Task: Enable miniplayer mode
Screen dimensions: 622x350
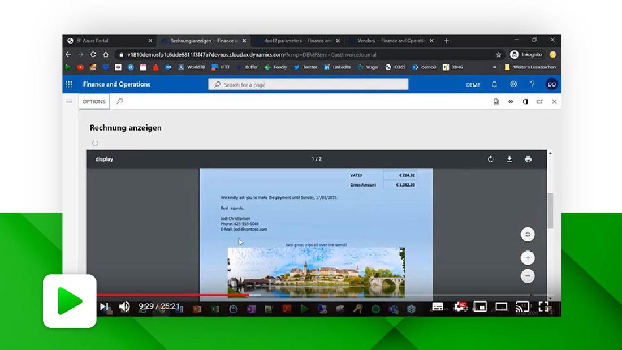Action: [480, 307]
